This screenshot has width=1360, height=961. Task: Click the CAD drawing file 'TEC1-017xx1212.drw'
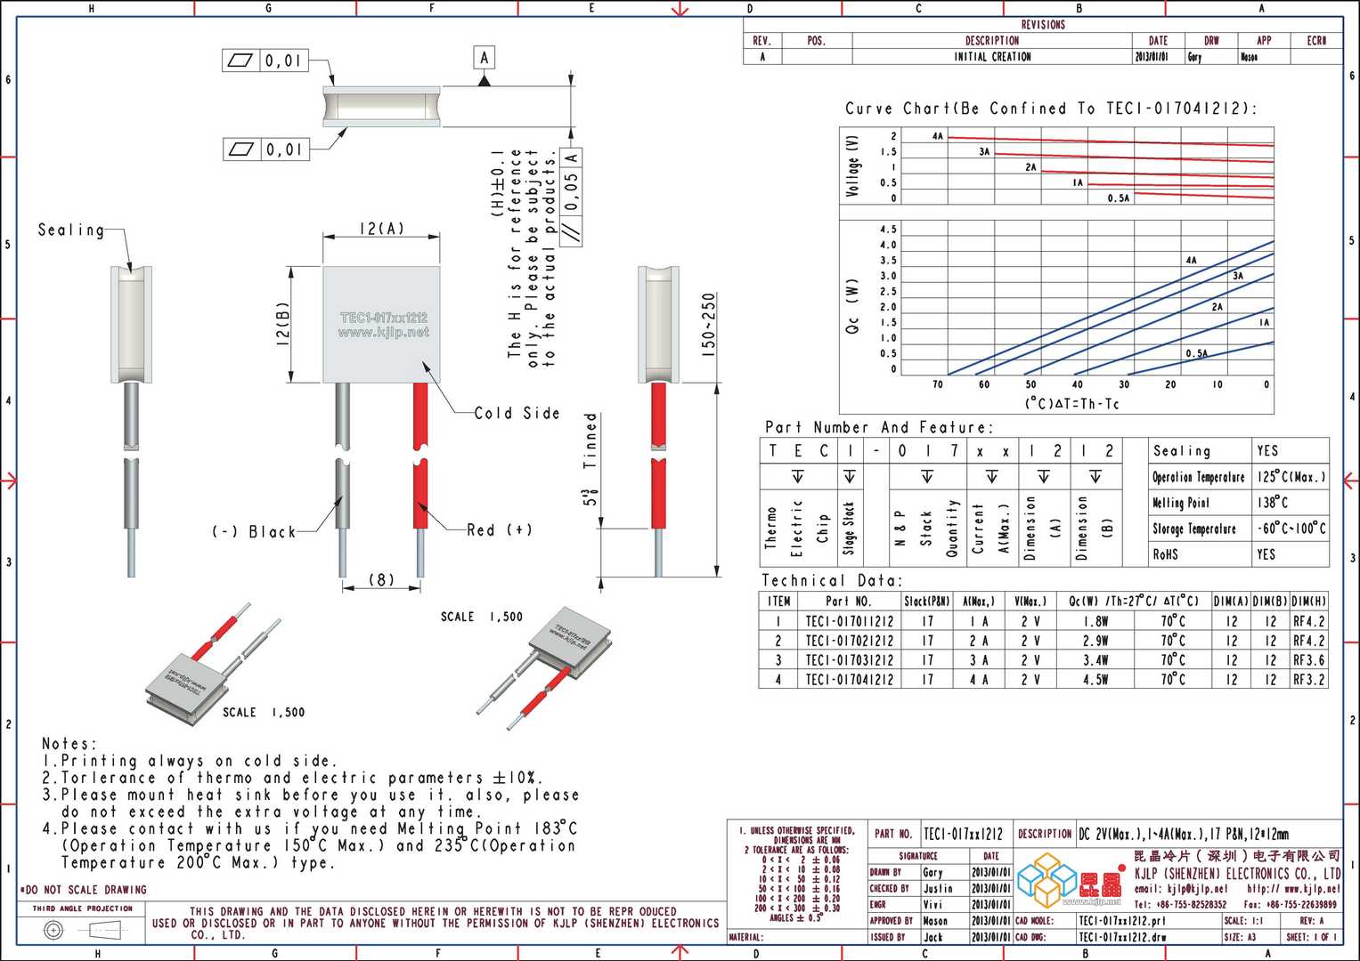[x=1122, y=938]
